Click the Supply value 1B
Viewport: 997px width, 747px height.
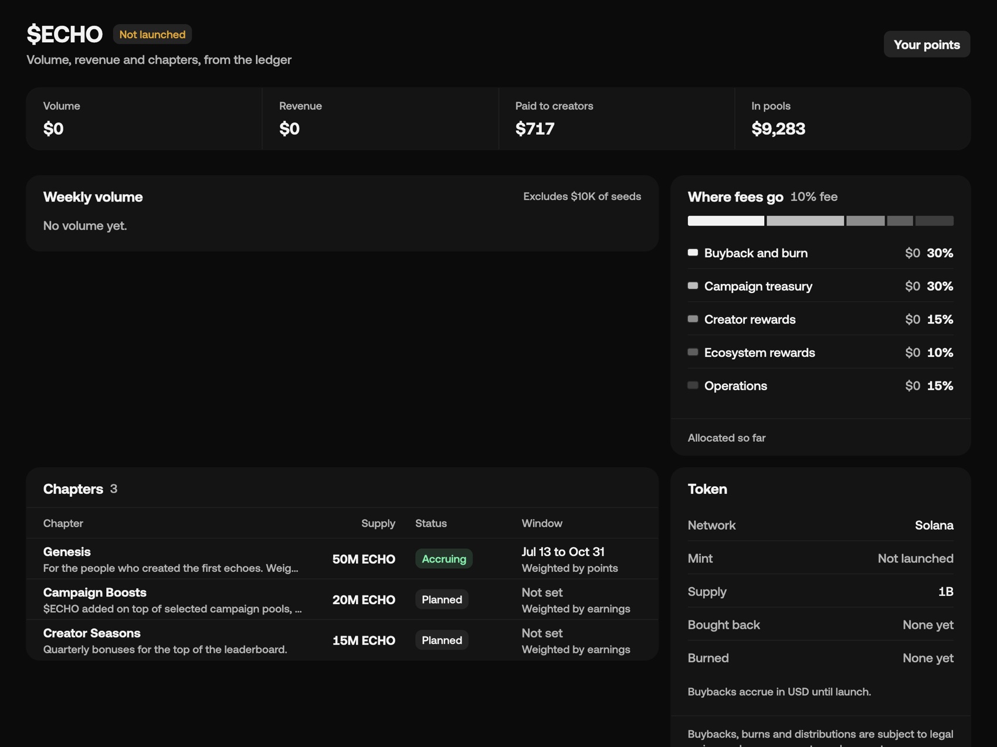[946, 592]
